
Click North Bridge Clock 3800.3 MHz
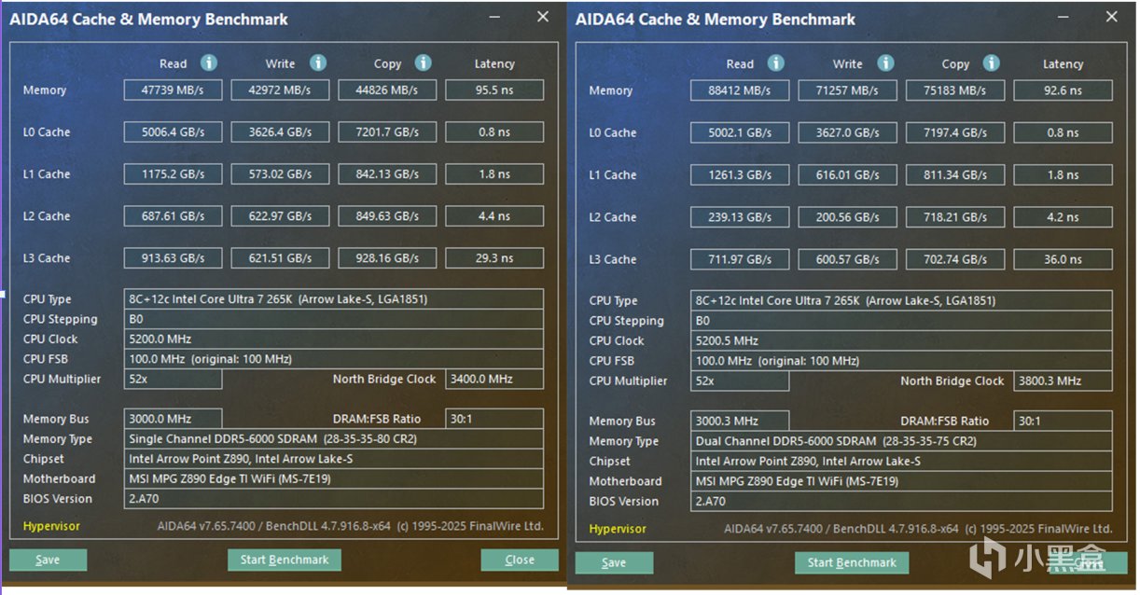click(x=1063, y=381)
